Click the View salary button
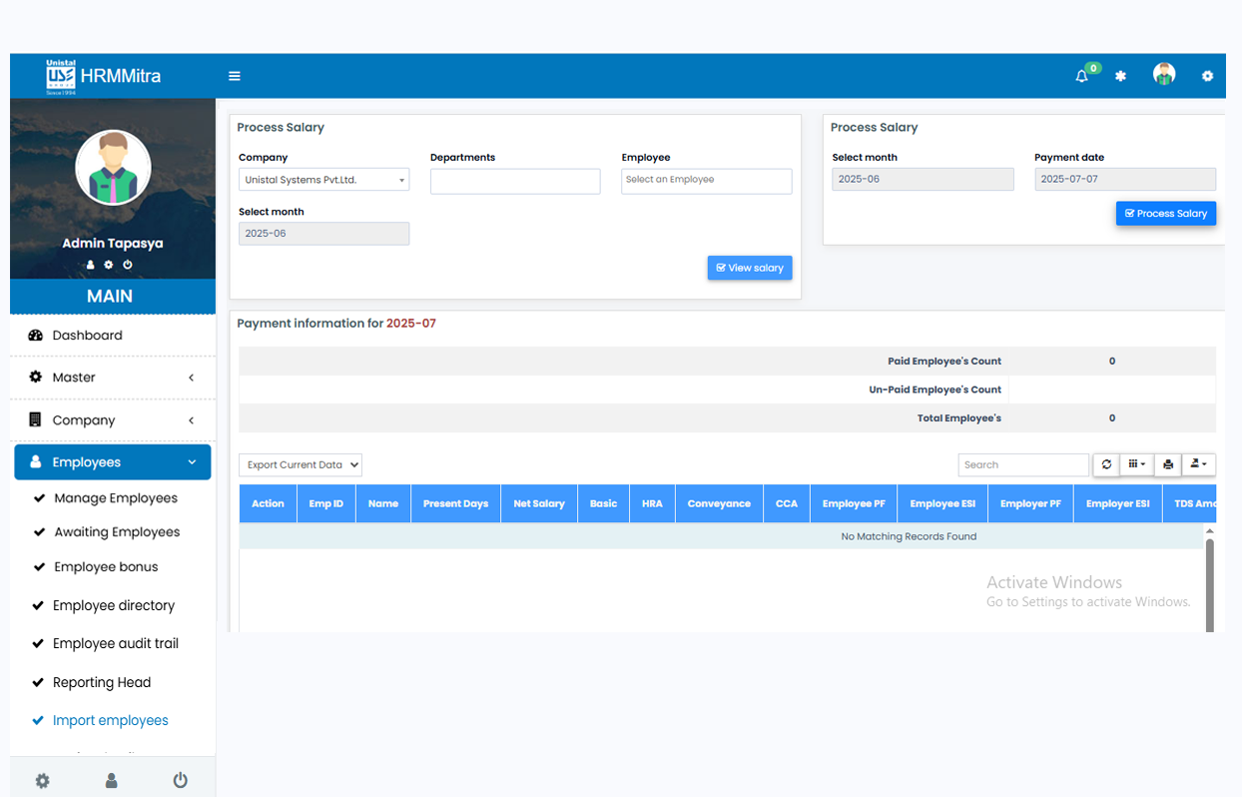Image resolution: width=1242 pixels, height=797 pixels. pos(749,268)
